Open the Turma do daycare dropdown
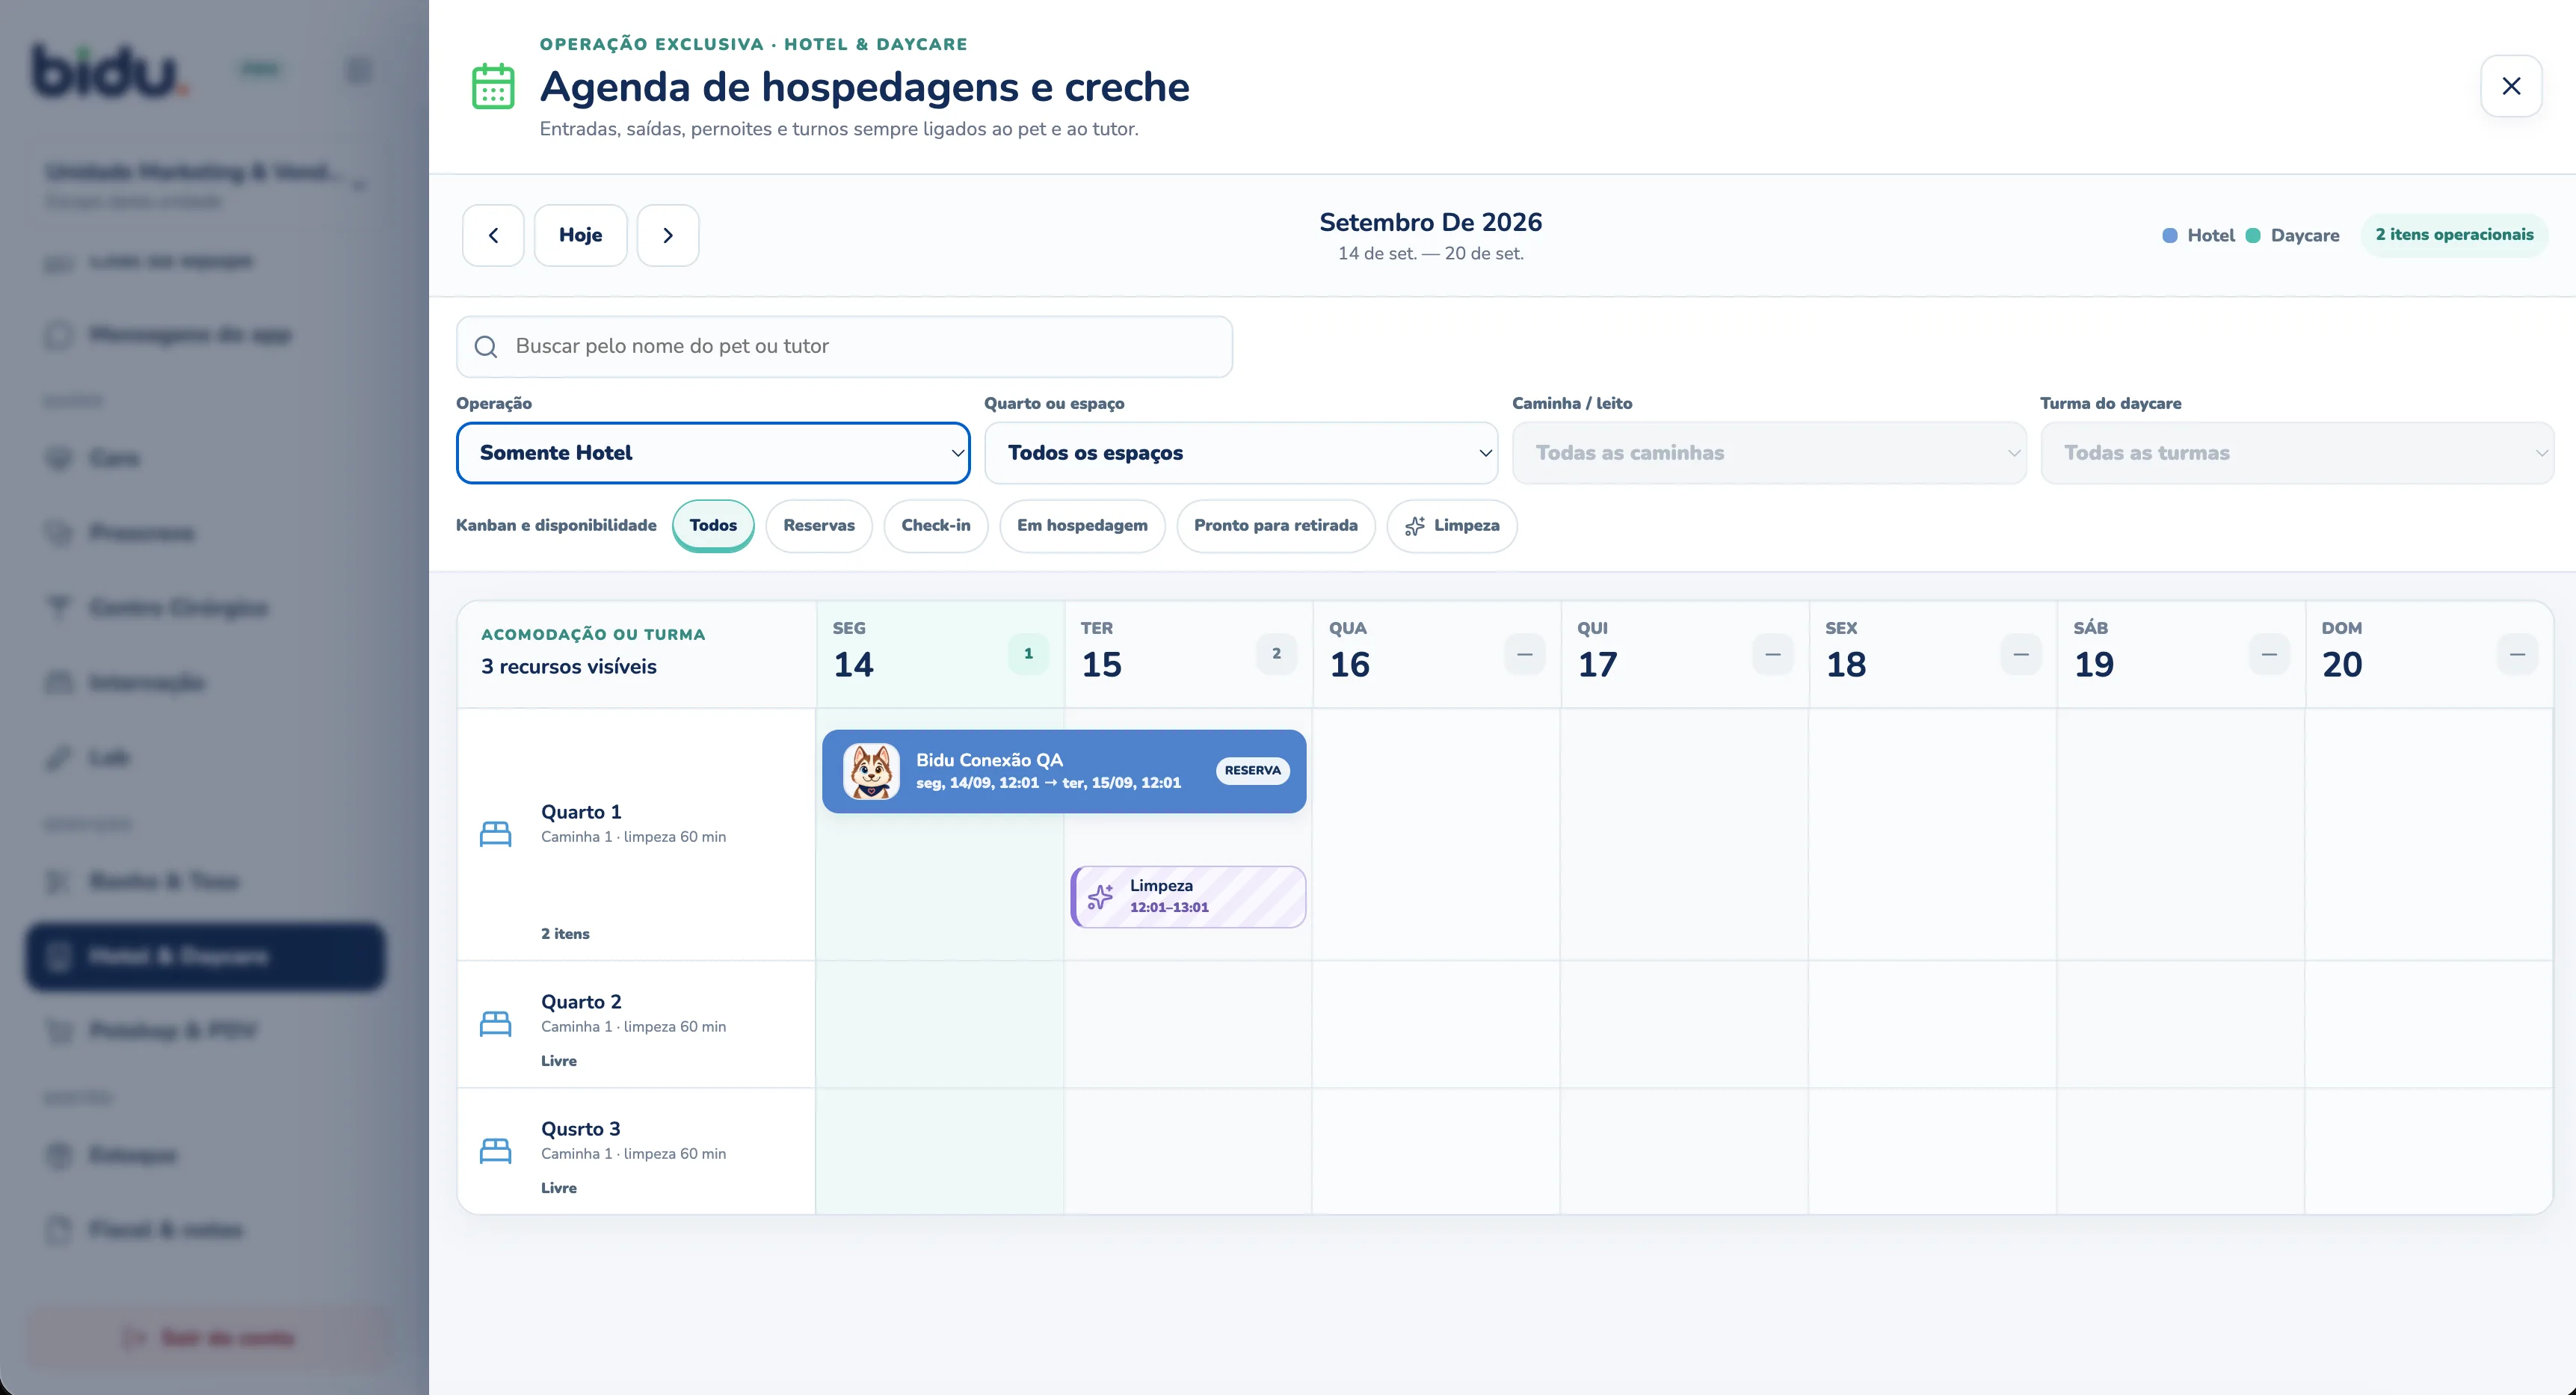Viewport: 2576px width, 1395px height. (2297, 453)
